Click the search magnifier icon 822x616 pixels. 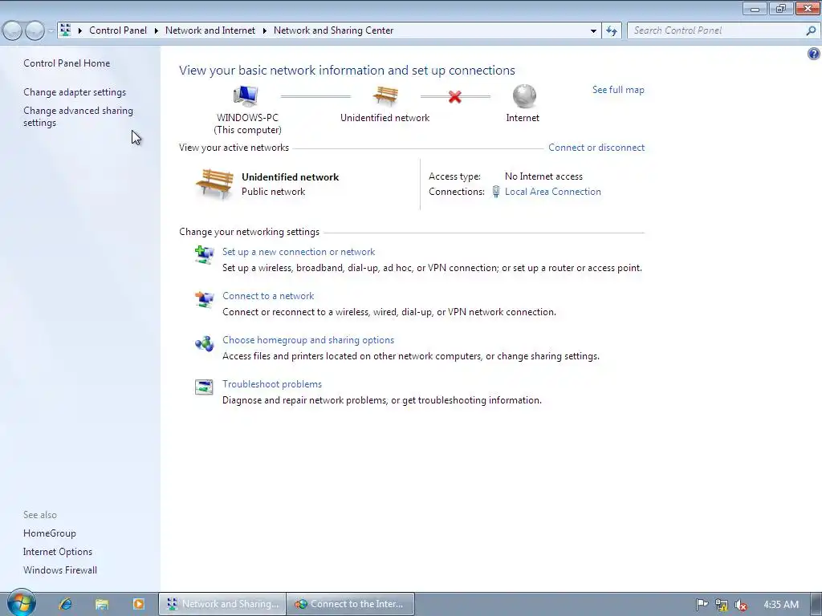811,30
